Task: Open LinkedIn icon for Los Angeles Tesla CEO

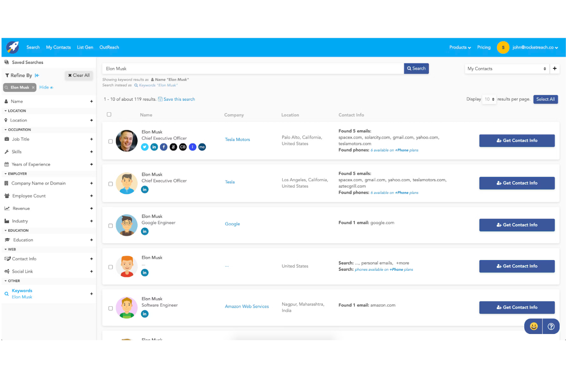Action: click(x=145, y=189)
